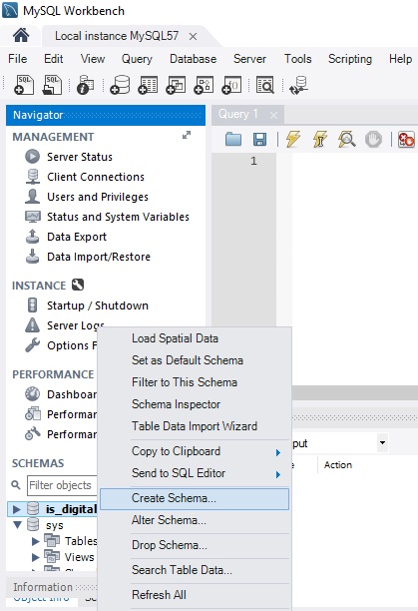Open the Query menu
This screenshot has height=611, width=418.
[137, 59]
